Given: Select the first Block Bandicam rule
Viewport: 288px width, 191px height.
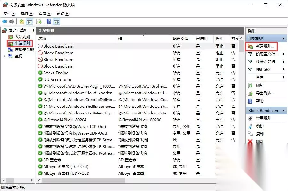Looking at the screenshot, I should (138, 46).
